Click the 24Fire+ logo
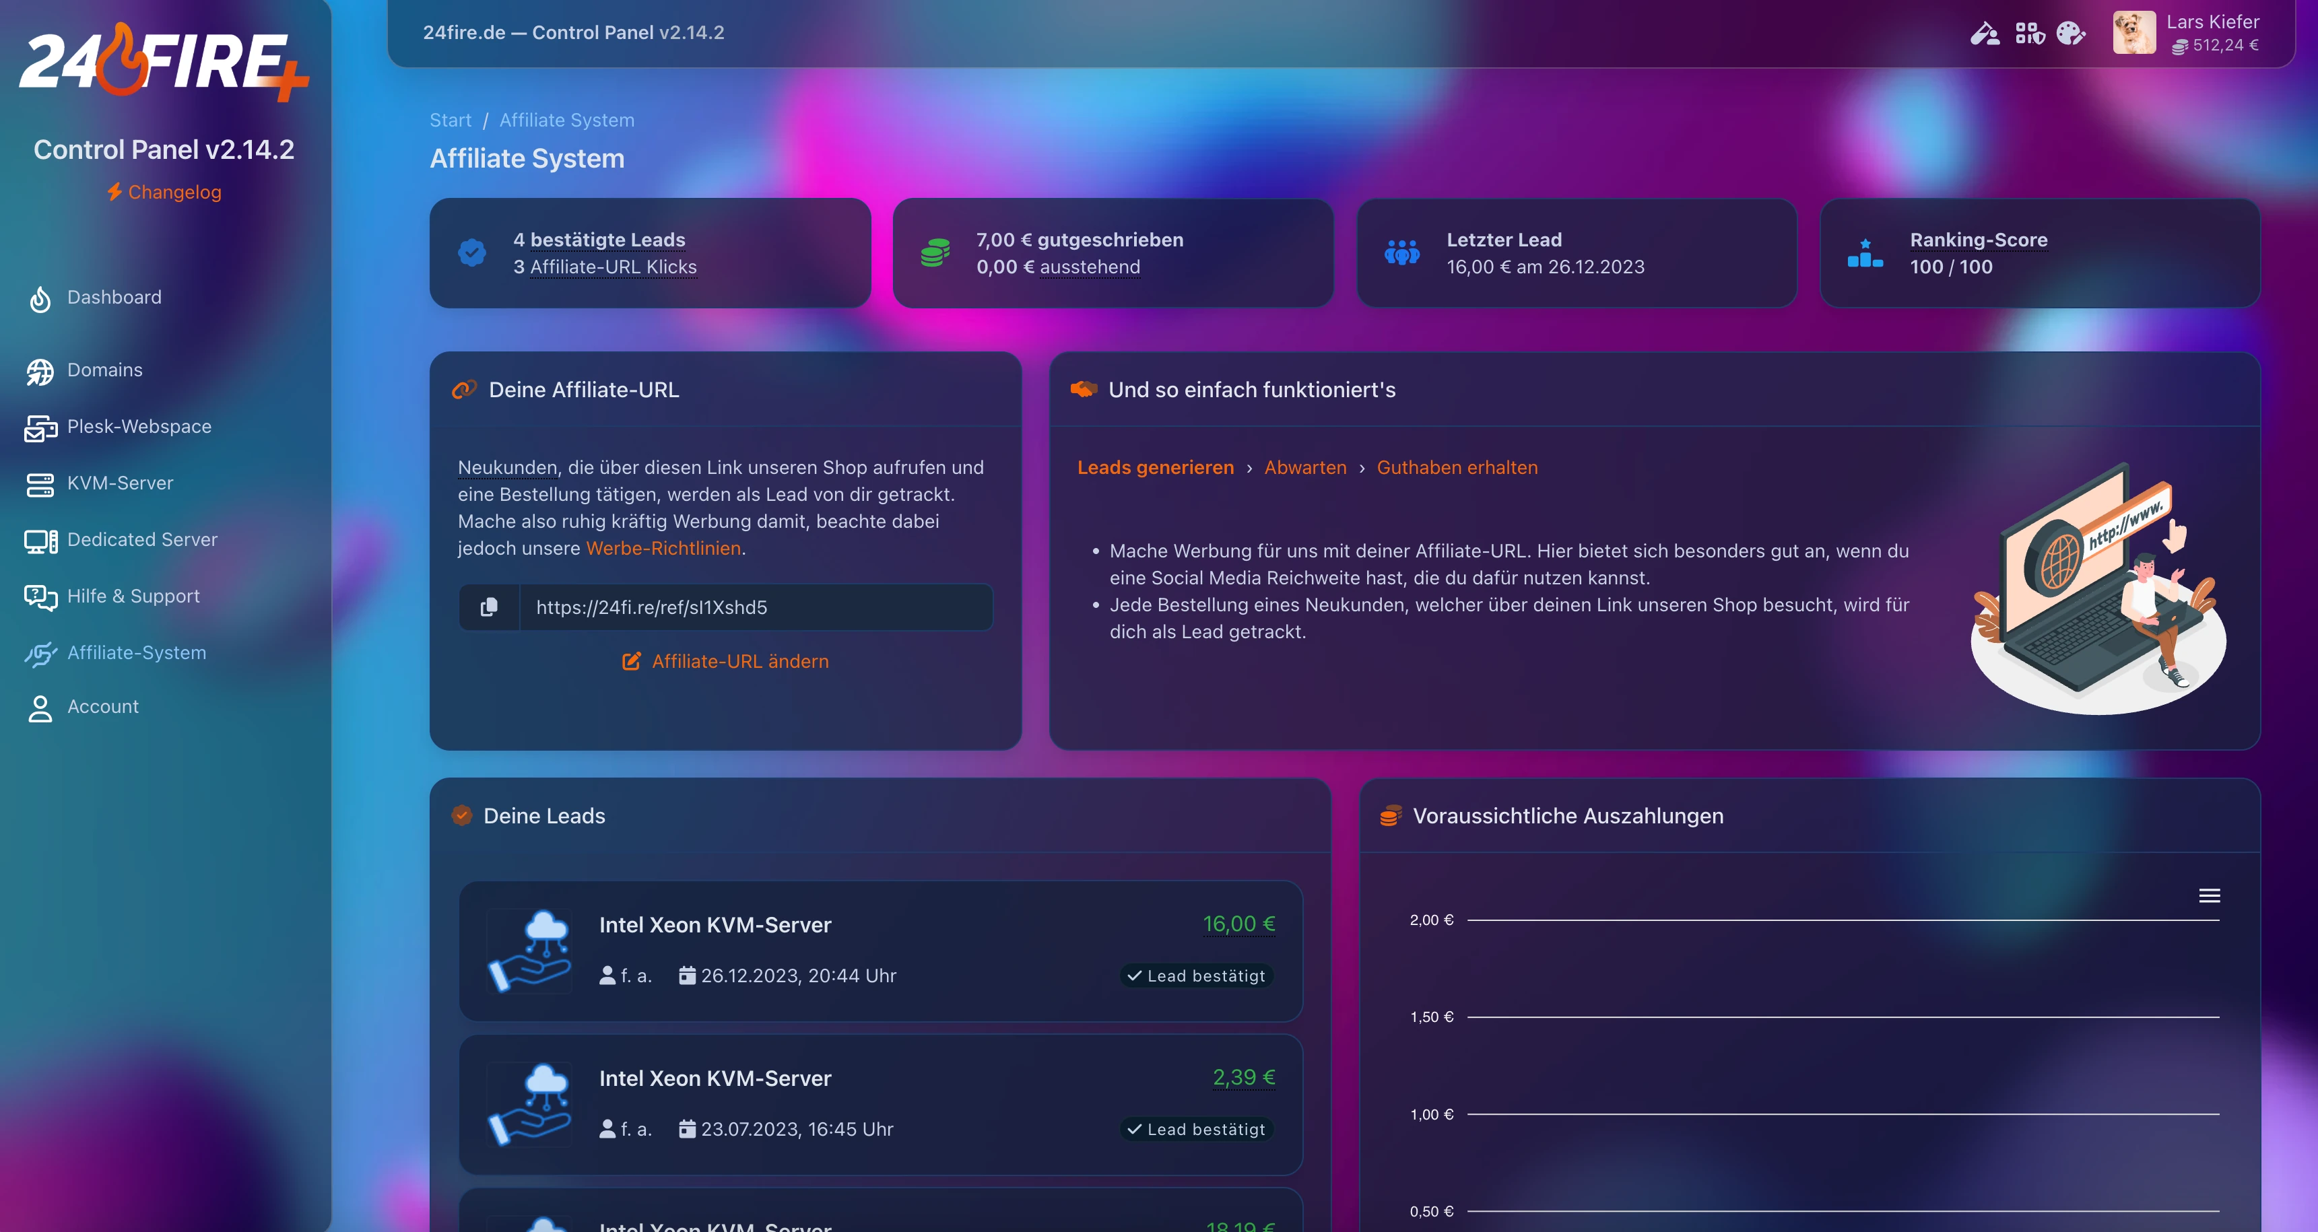Image resolution: width=2318 pixels, height=1232 pixels. pyautogui.click(x=164, y=61)
